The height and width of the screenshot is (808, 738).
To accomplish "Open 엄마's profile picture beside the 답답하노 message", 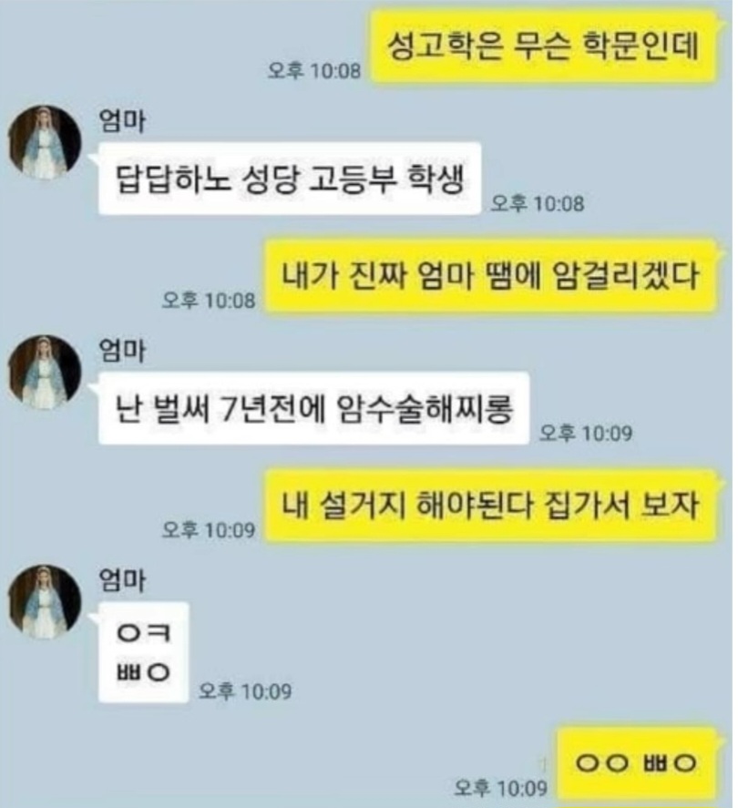I will (45, 143).
